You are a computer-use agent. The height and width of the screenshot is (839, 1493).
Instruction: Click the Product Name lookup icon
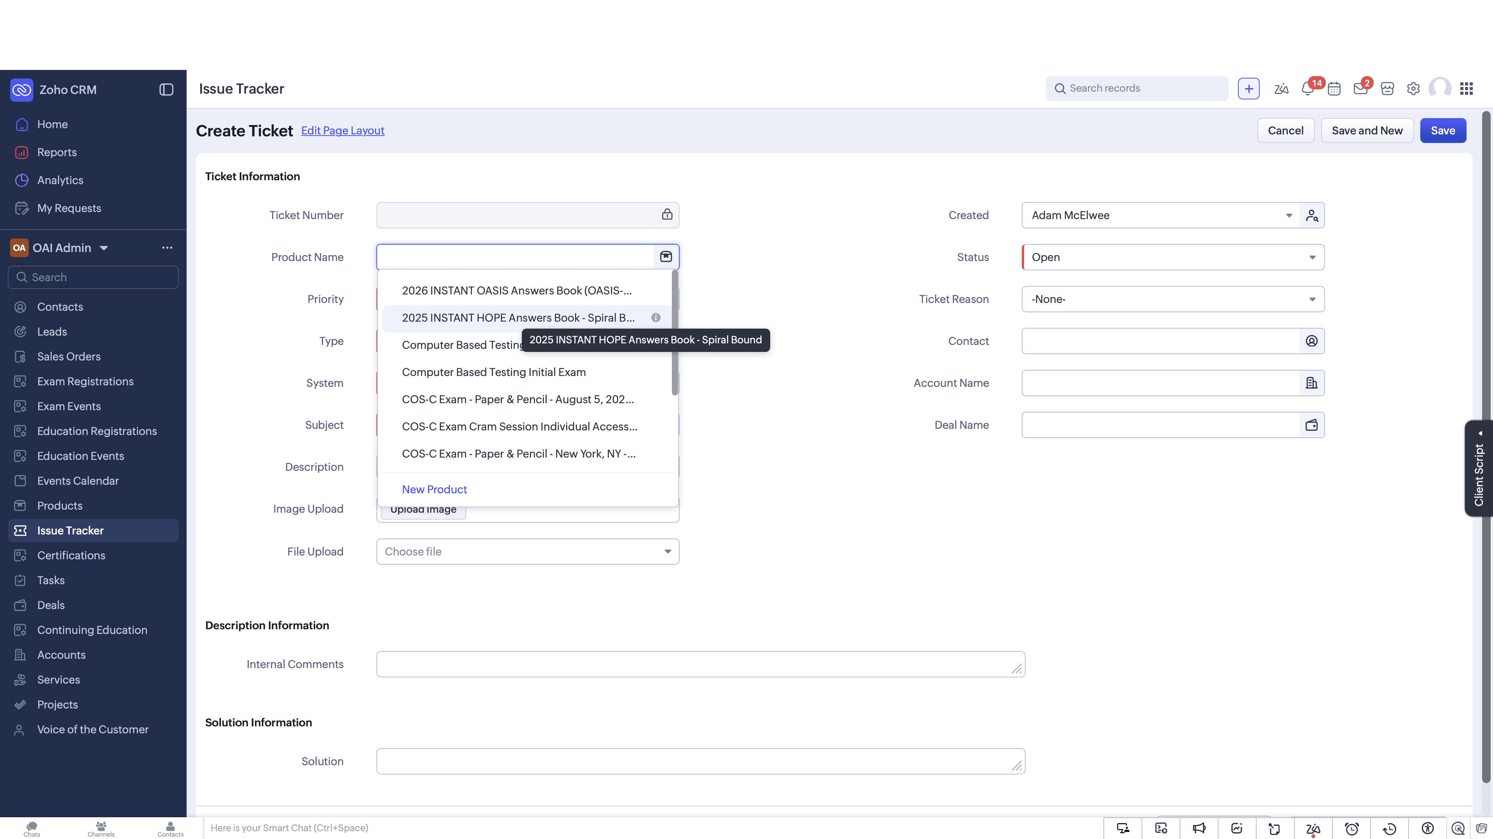(x=666, y=256)
